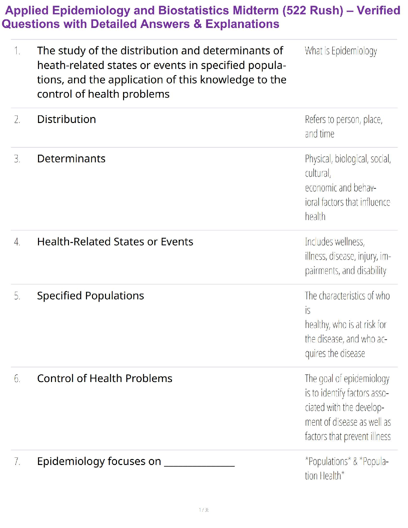408x528 pixels.
Task: Click "Refers to person, place, and time"
Action: [x=343, y=127]
